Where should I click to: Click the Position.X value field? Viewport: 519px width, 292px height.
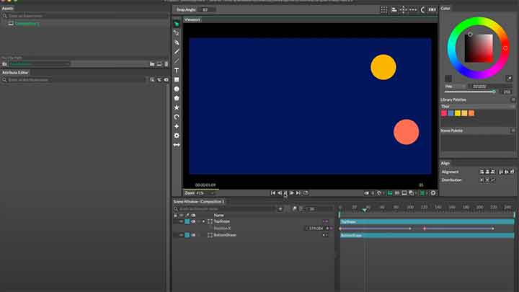pos(314,228)
